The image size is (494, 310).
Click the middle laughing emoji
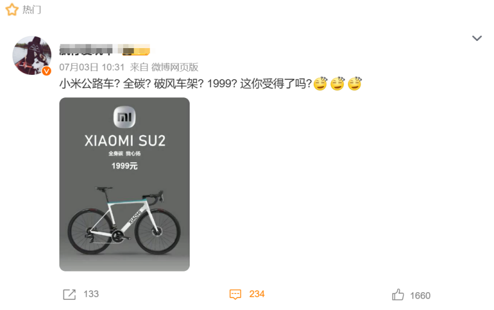(338, 83)
